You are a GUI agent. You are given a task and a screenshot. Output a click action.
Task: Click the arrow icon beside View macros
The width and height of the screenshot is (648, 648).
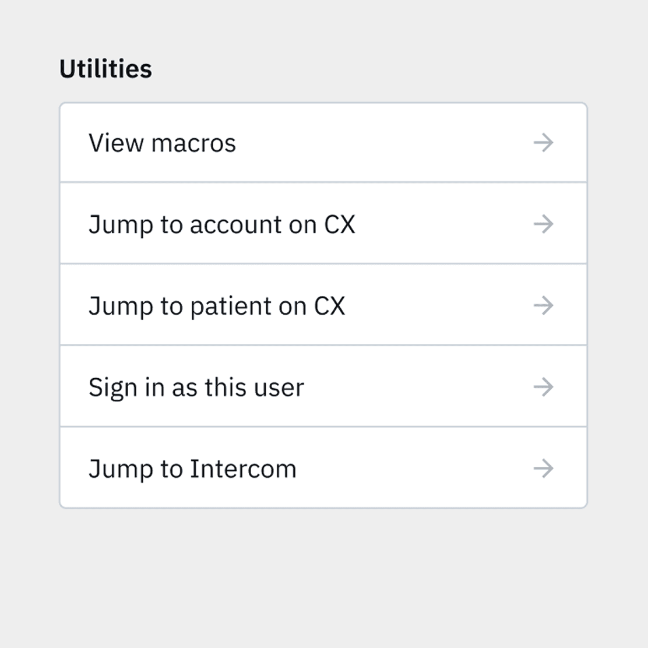point(544,143)
